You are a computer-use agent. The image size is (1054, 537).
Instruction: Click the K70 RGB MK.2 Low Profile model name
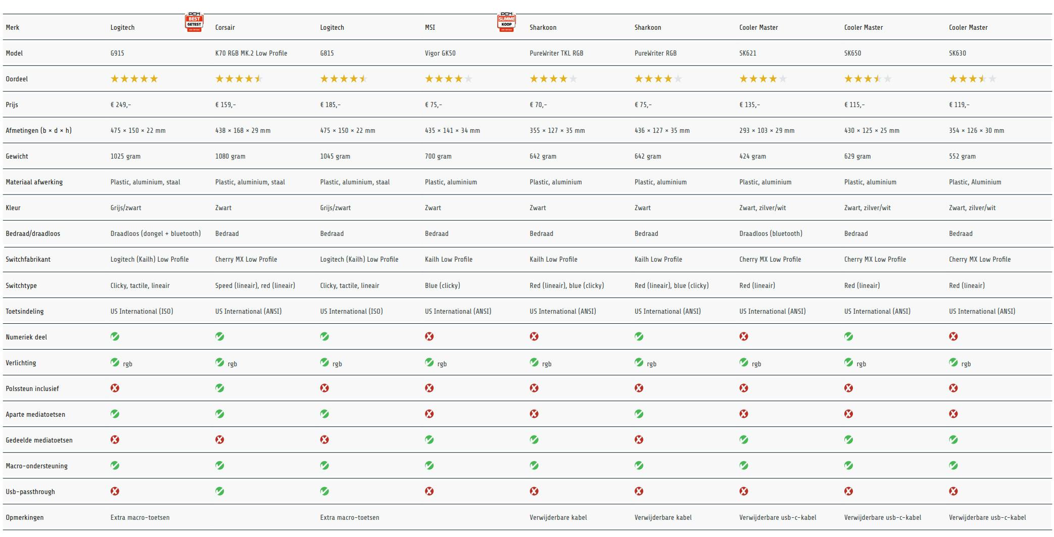[251, 53]
